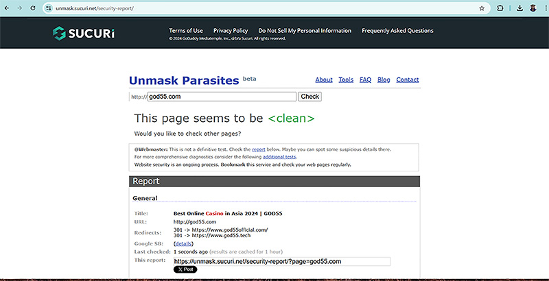
Task: Click the Unmask Parasites title
Action: (184, 80)
